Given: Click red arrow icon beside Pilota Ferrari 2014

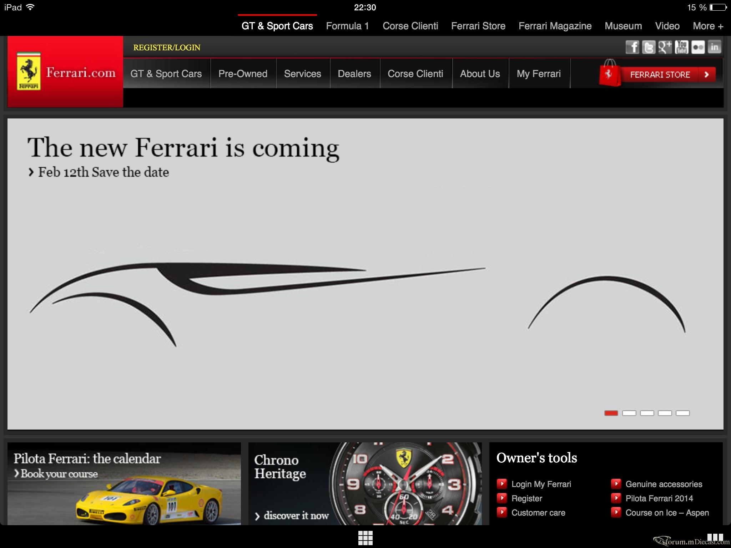Looking at the screenshot, I should coord(616,498).
